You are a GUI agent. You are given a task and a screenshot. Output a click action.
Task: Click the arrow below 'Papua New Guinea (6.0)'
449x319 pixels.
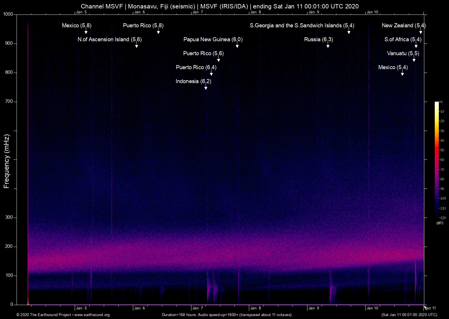(237, 45)
